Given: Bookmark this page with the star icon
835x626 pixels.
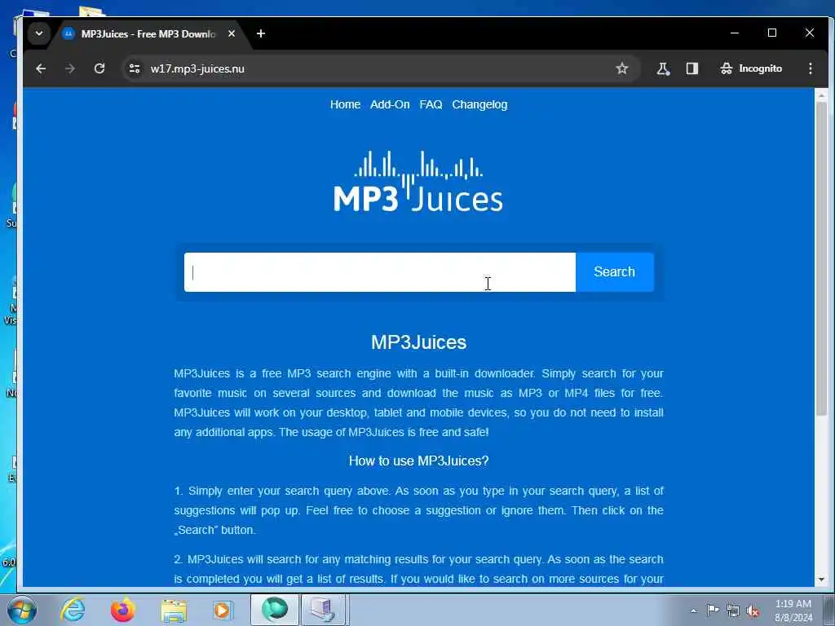Looking at the screenshot, I should (x=621, y=68).
